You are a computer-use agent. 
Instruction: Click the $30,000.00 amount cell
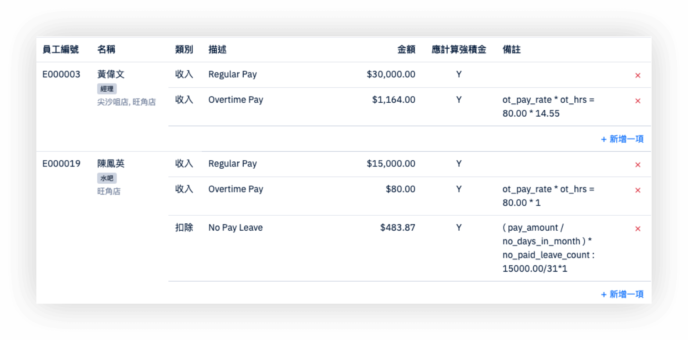(x=391, y=74)
